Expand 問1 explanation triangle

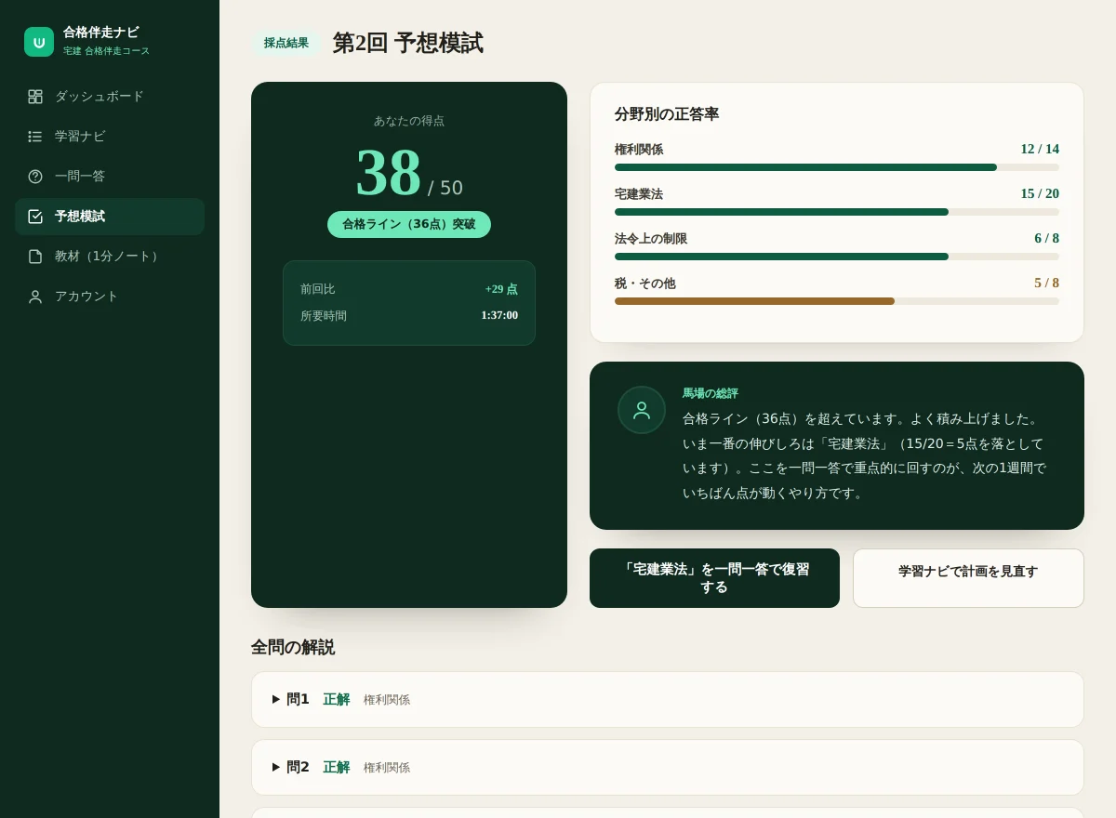click(276, 699)
